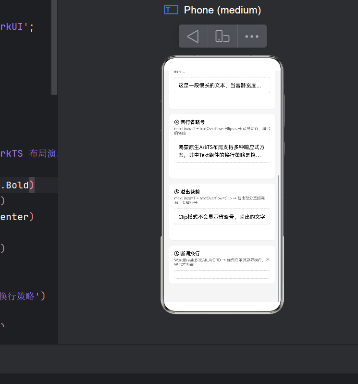358x384 pixels.
Task: Click the ④ 两行省略号 card title
Action: pyautogui.click(x=189, y=122)
